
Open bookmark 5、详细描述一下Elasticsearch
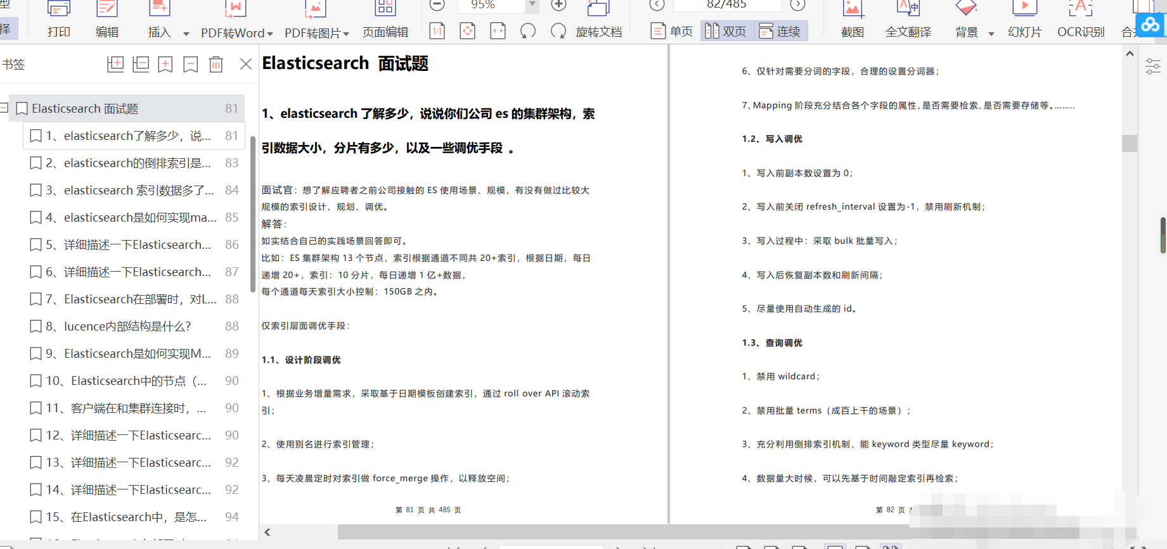click(x=134, y=244)
